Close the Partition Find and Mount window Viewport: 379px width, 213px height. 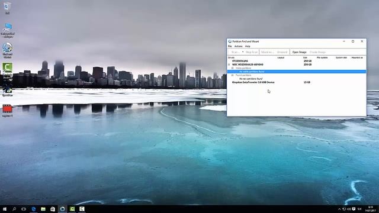coord(362,41)
